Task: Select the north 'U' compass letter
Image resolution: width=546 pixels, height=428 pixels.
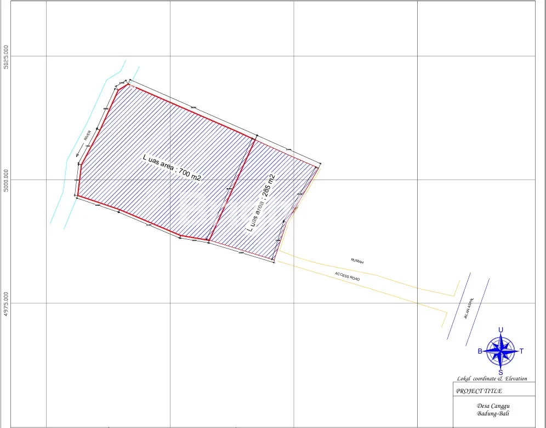Action: pyautogui.click(x=501, y=329)
